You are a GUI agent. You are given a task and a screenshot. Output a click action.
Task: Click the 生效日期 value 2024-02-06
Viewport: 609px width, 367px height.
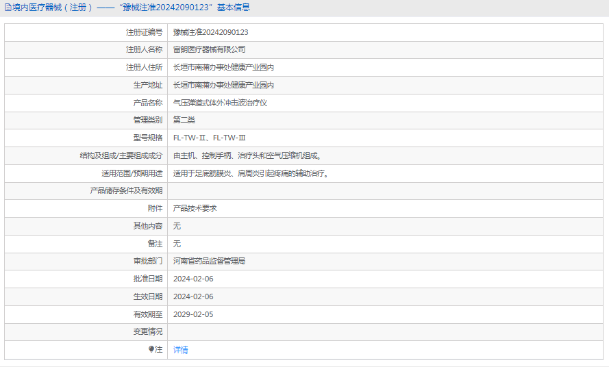(x=193, y=296)
